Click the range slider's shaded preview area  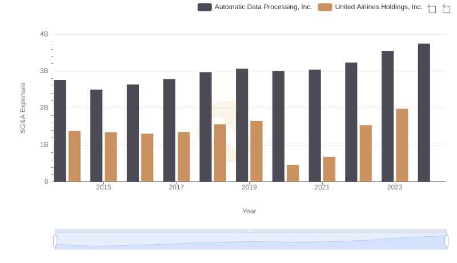(251, 241)
